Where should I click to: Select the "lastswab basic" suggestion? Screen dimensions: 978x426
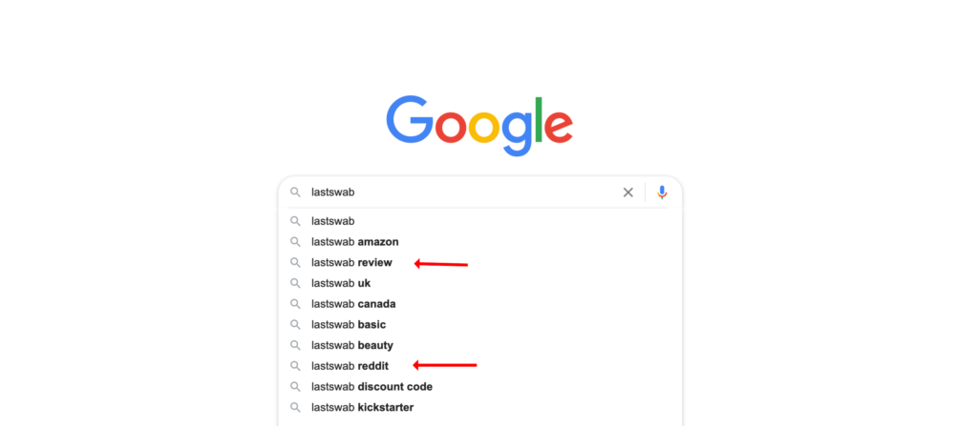[349, 325]
